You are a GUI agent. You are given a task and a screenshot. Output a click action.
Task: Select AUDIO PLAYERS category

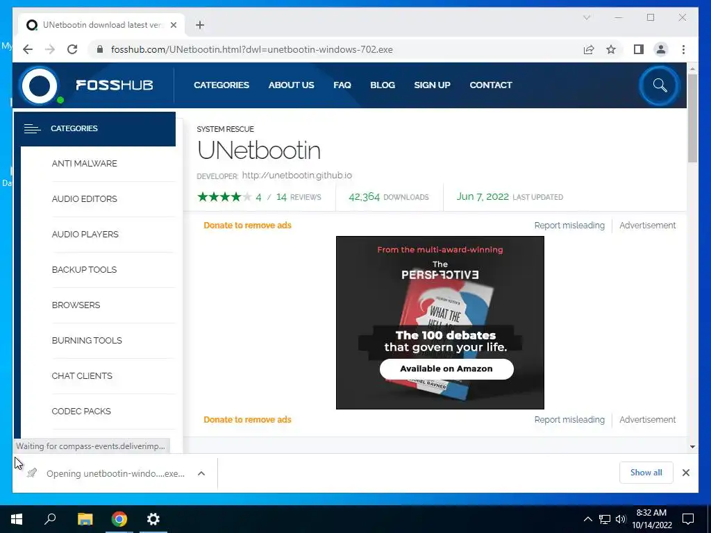85,235
